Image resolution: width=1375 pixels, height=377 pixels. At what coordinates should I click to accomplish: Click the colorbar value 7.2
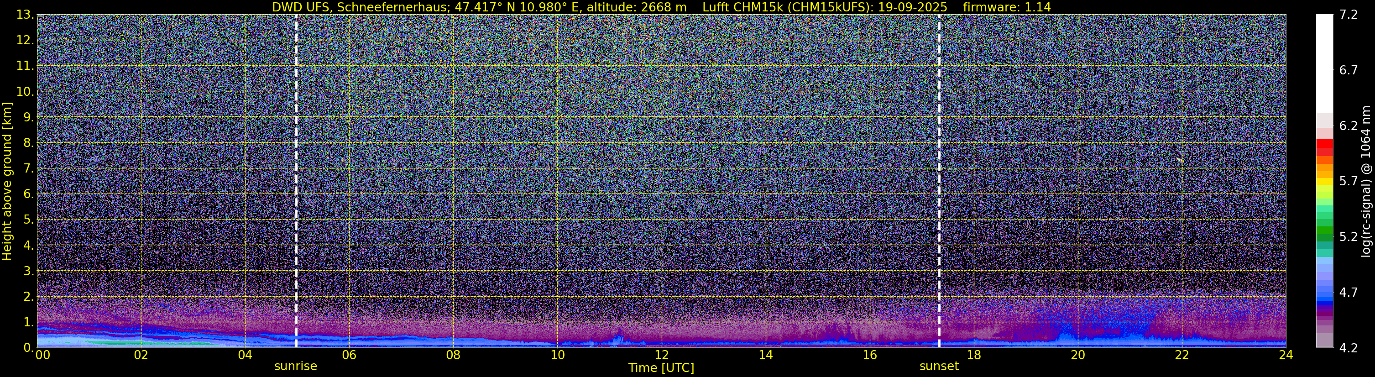[x=1349, y=15]
